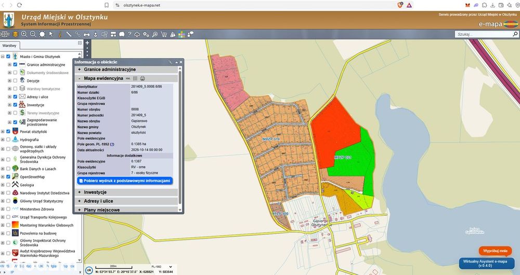Activate the zoom out magnifier tool
This screenshot has width=520, height=275.
pyautogui.click(x=33, y=34)
